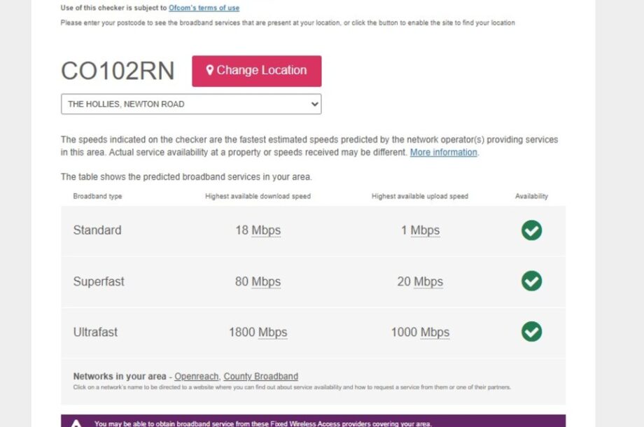
Task: Follow the More information link
Action: point(444,153)
